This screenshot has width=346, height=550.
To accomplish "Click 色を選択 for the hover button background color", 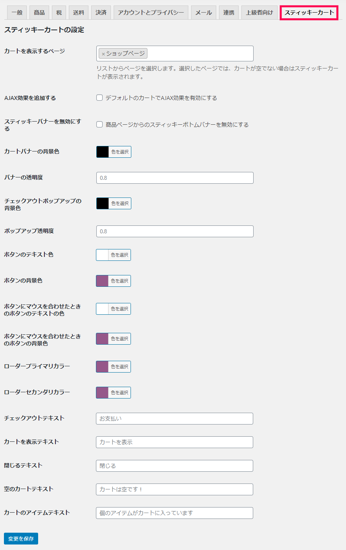I will (x=120, y=339).
